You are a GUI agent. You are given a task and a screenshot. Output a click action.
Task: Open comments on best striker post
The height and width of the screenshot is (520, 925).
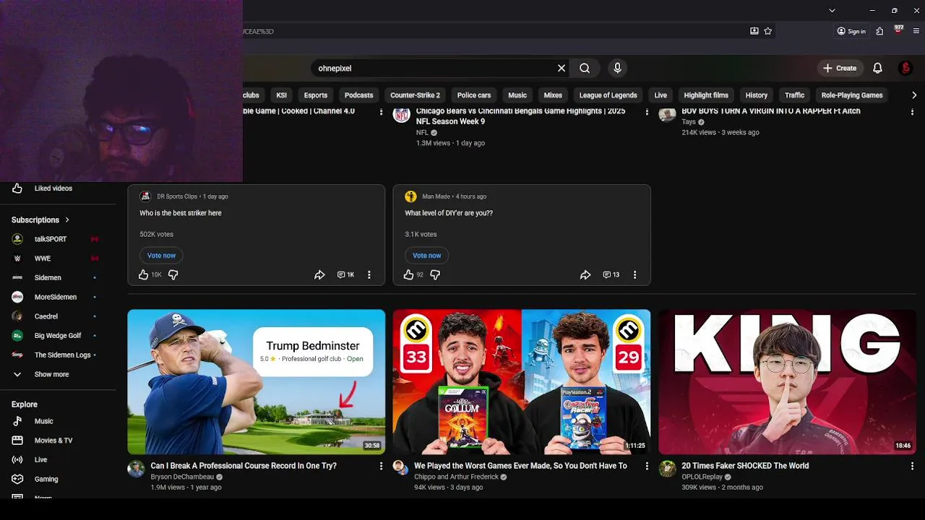point(345,274)
